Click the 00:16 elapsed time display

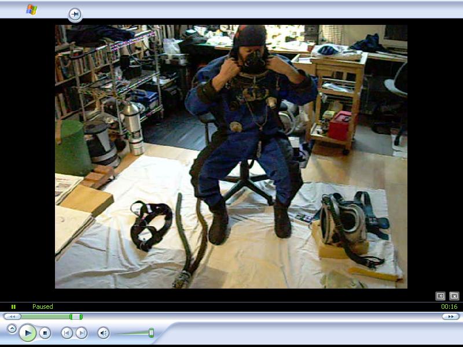449,307
